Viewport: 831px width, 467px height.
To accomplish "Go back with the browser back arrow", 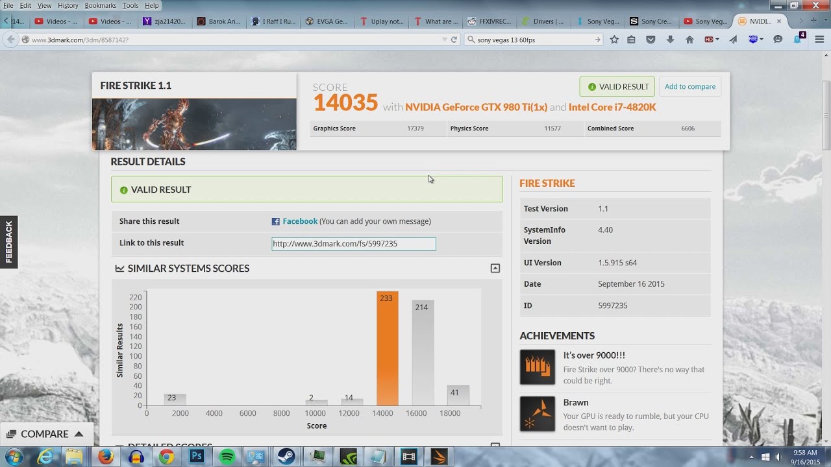I will pyautogui.click(x=10, y=40).
